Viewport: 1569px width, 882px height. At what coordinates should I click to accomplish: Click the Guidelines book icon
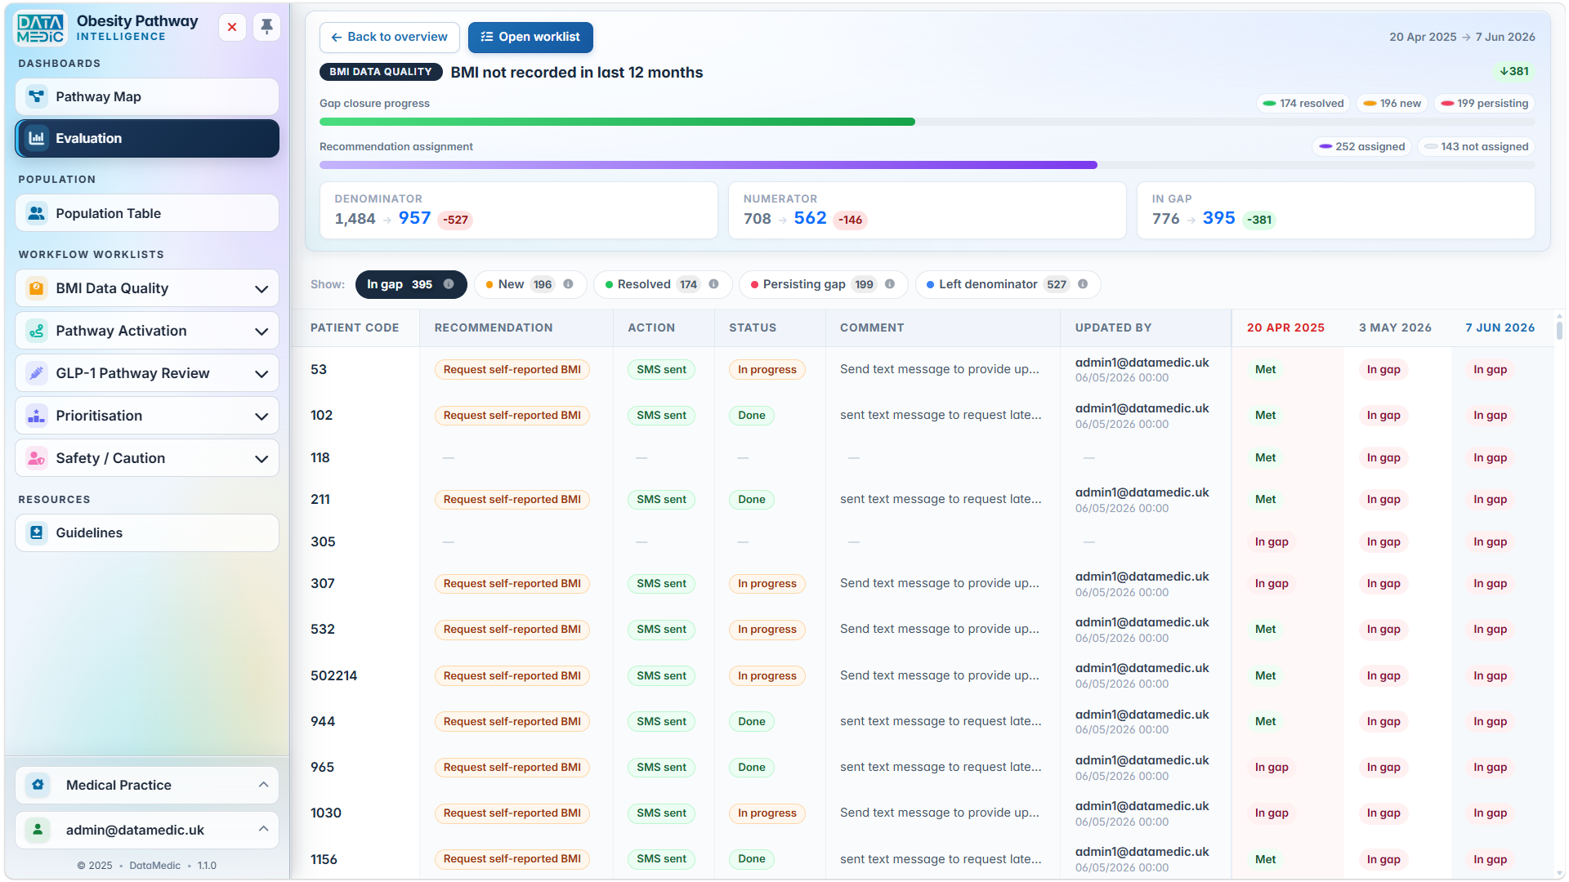(x=36, y=532)
